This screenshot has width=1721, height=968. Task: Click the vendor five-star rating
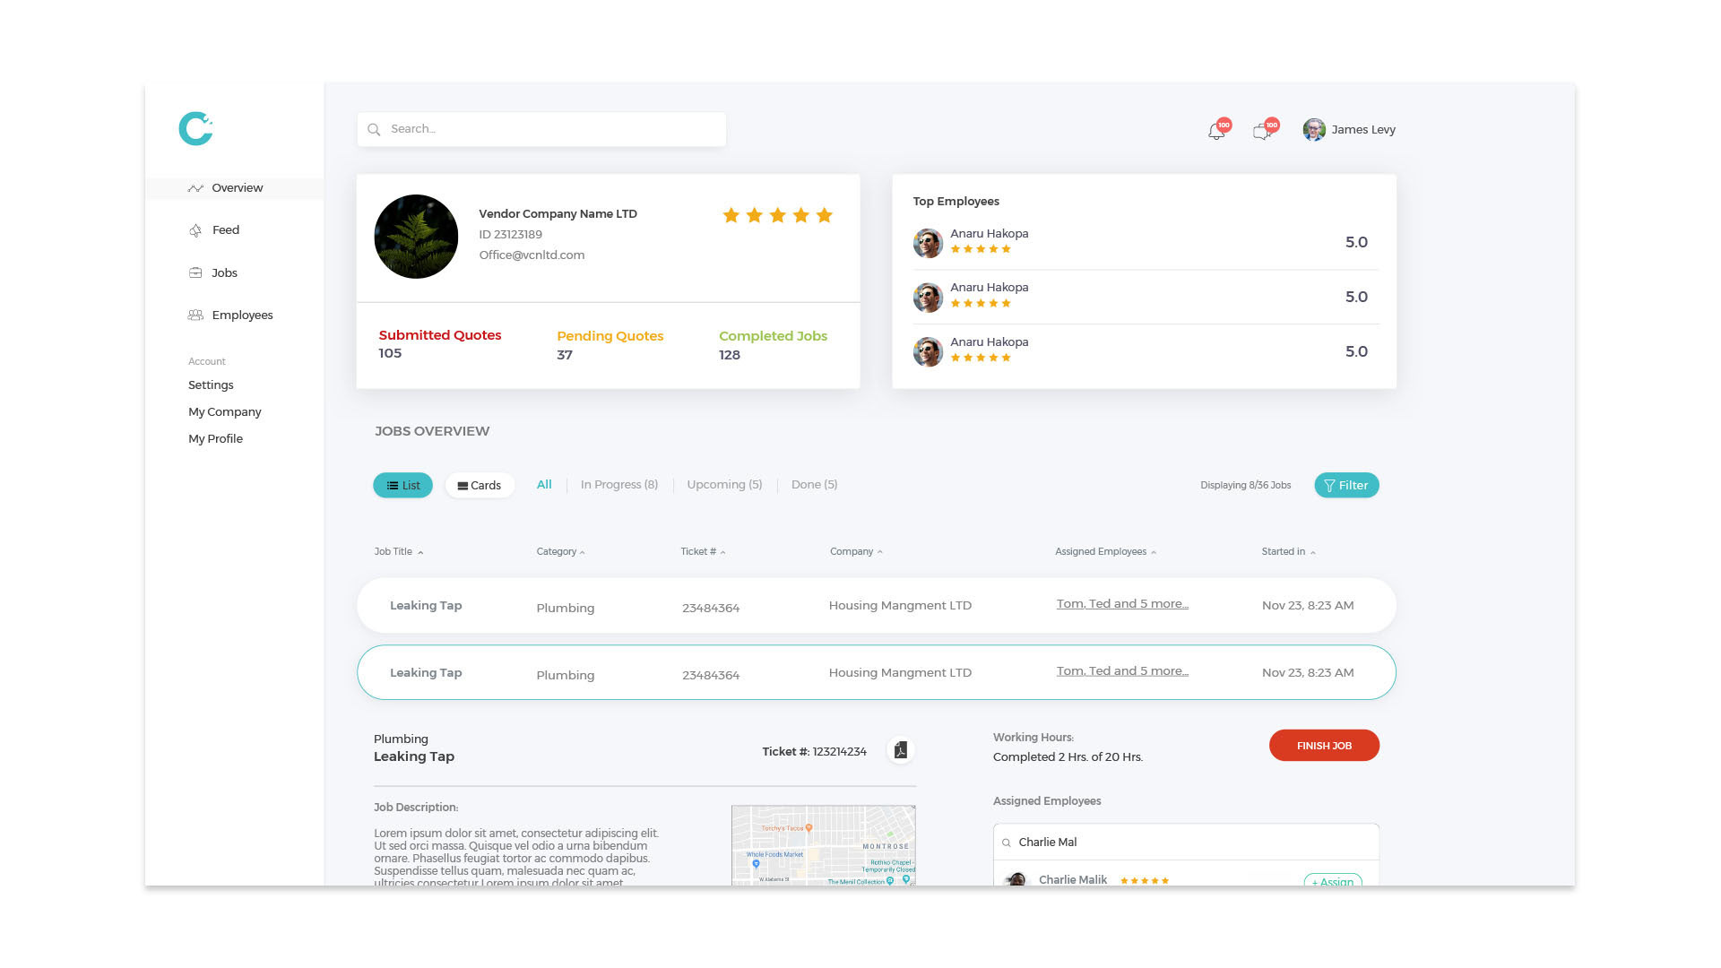tap(778, 215)
